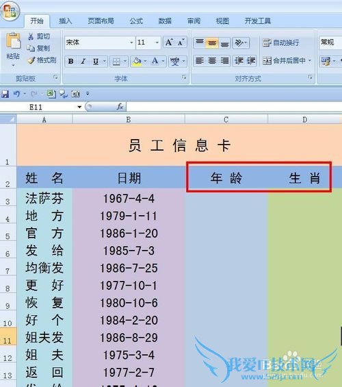Switch to the 公式 Formulas tab
The height and width of the screenshot is (387, 342).
(x=136, y=21)
